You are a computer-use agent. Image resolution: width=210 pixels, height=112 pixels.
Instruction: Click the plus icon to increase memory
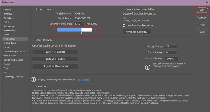click(95, 30)
